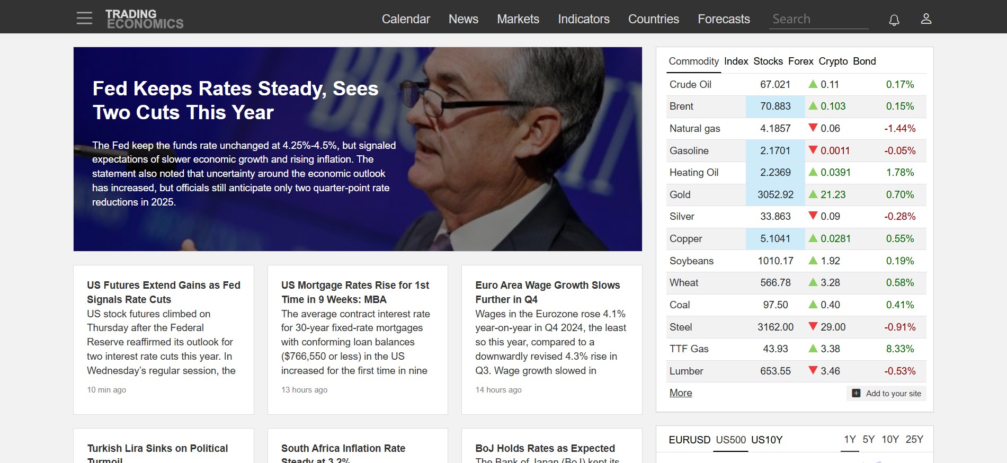Open the user account icon
The width and height of the screenshot is (1007, 463).
(x=925, y=19)
